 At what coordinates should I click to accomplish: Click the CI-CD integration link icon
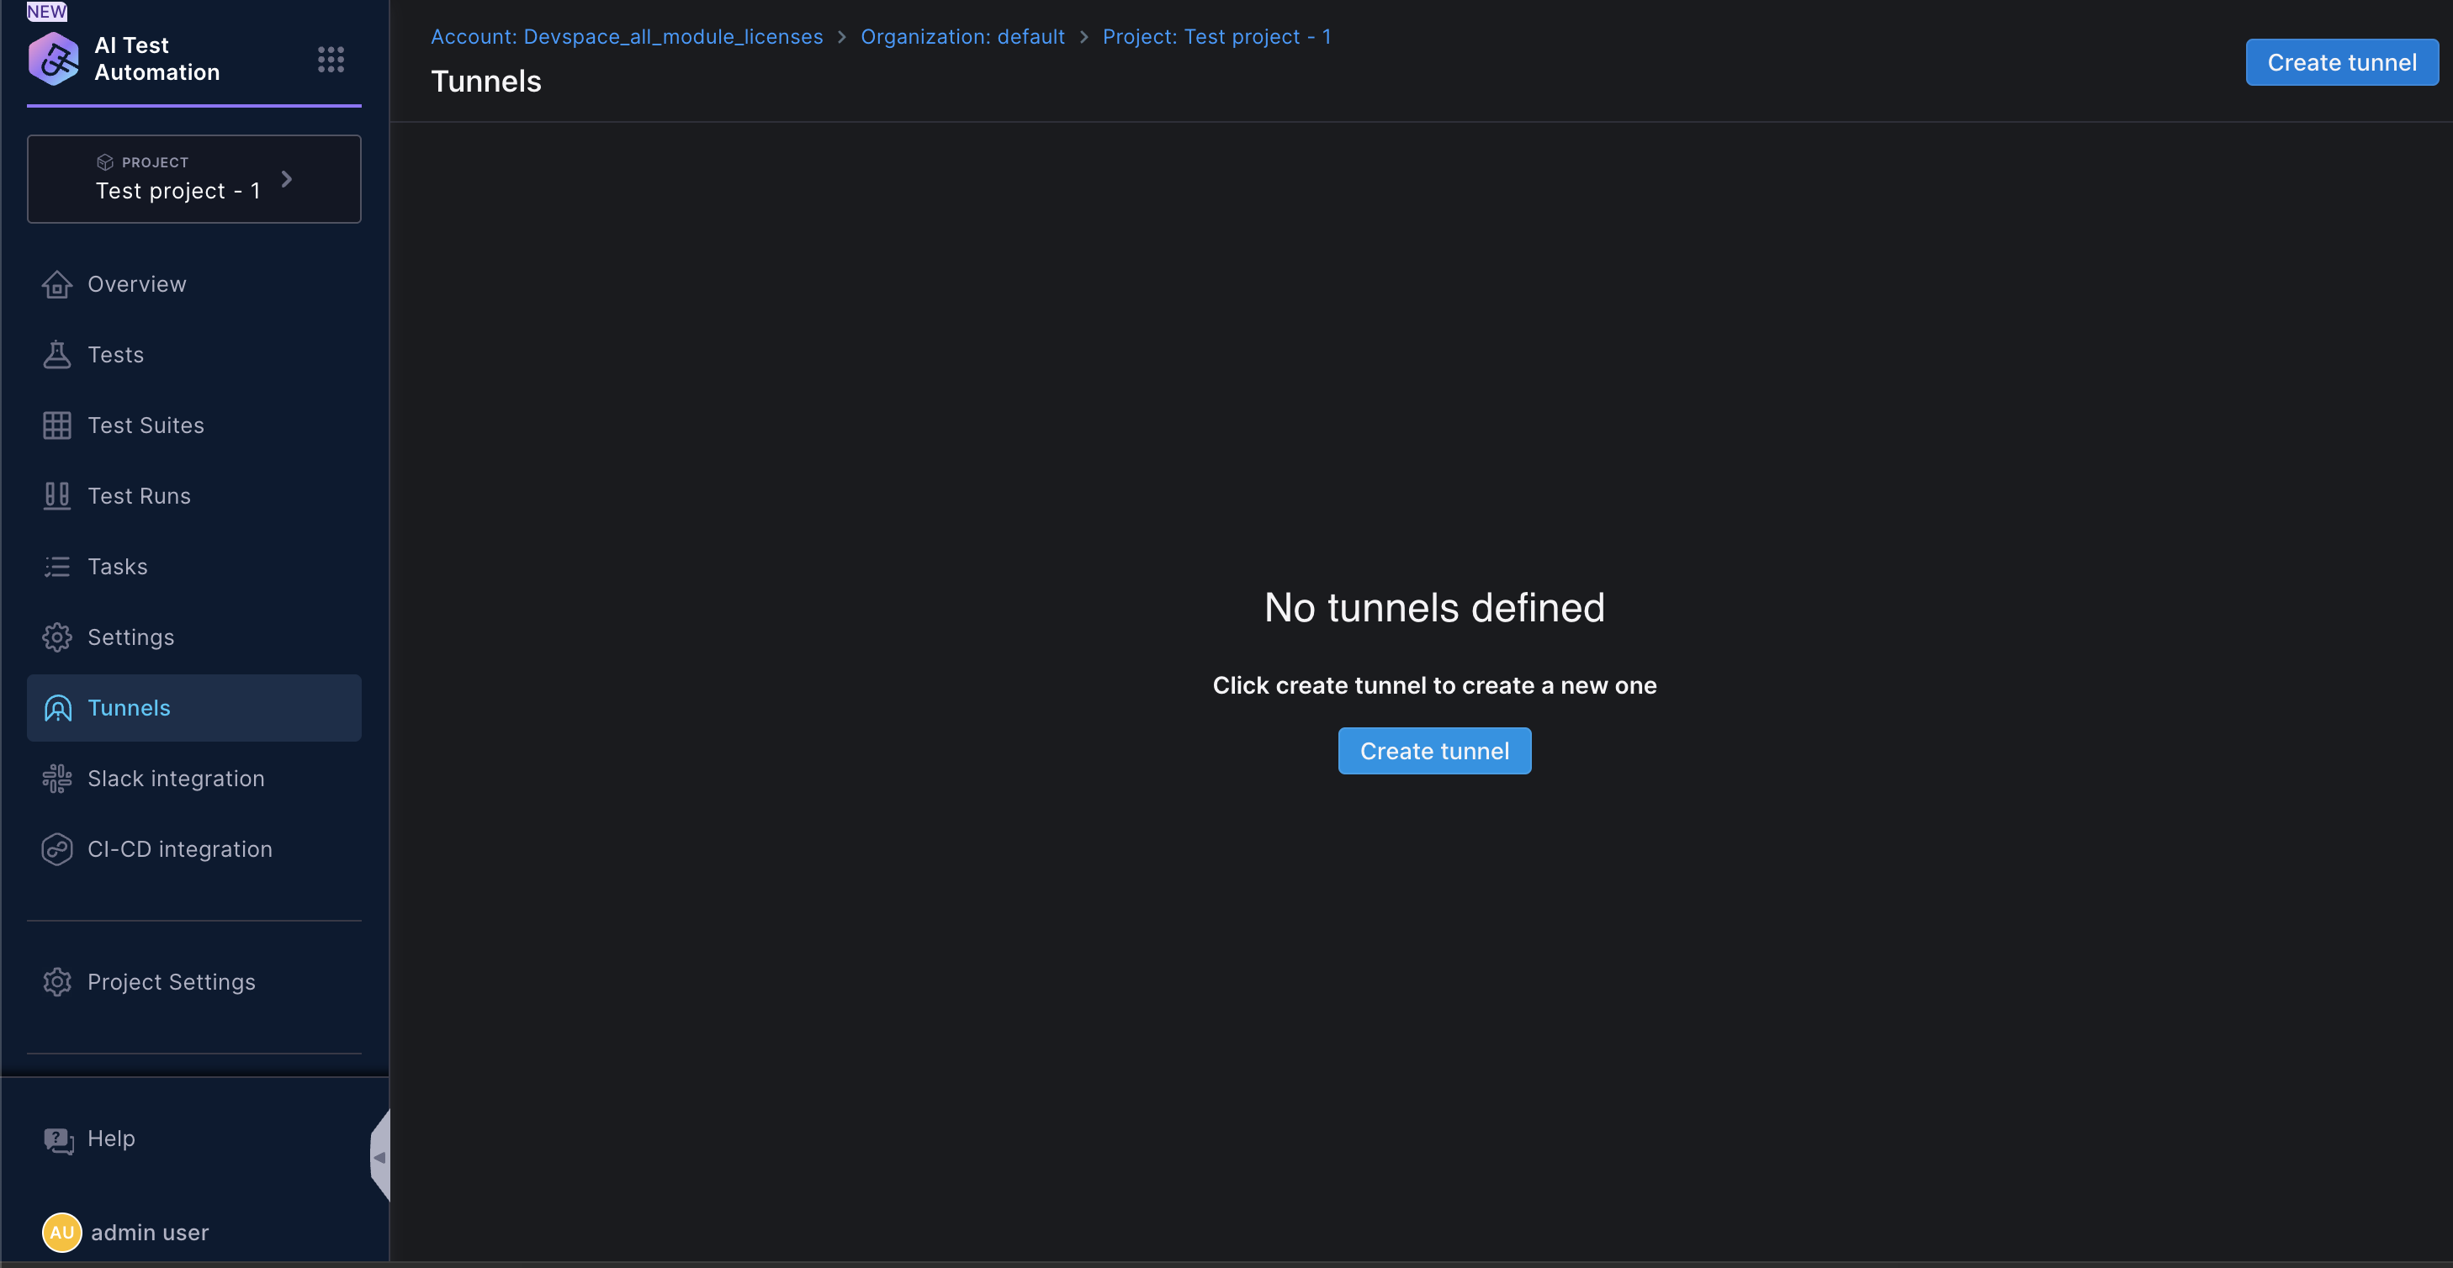pos(57,849)
